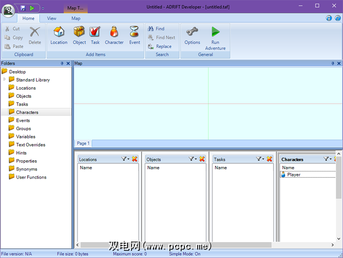Open the Tasks list filter dropdown

point(260,159)
